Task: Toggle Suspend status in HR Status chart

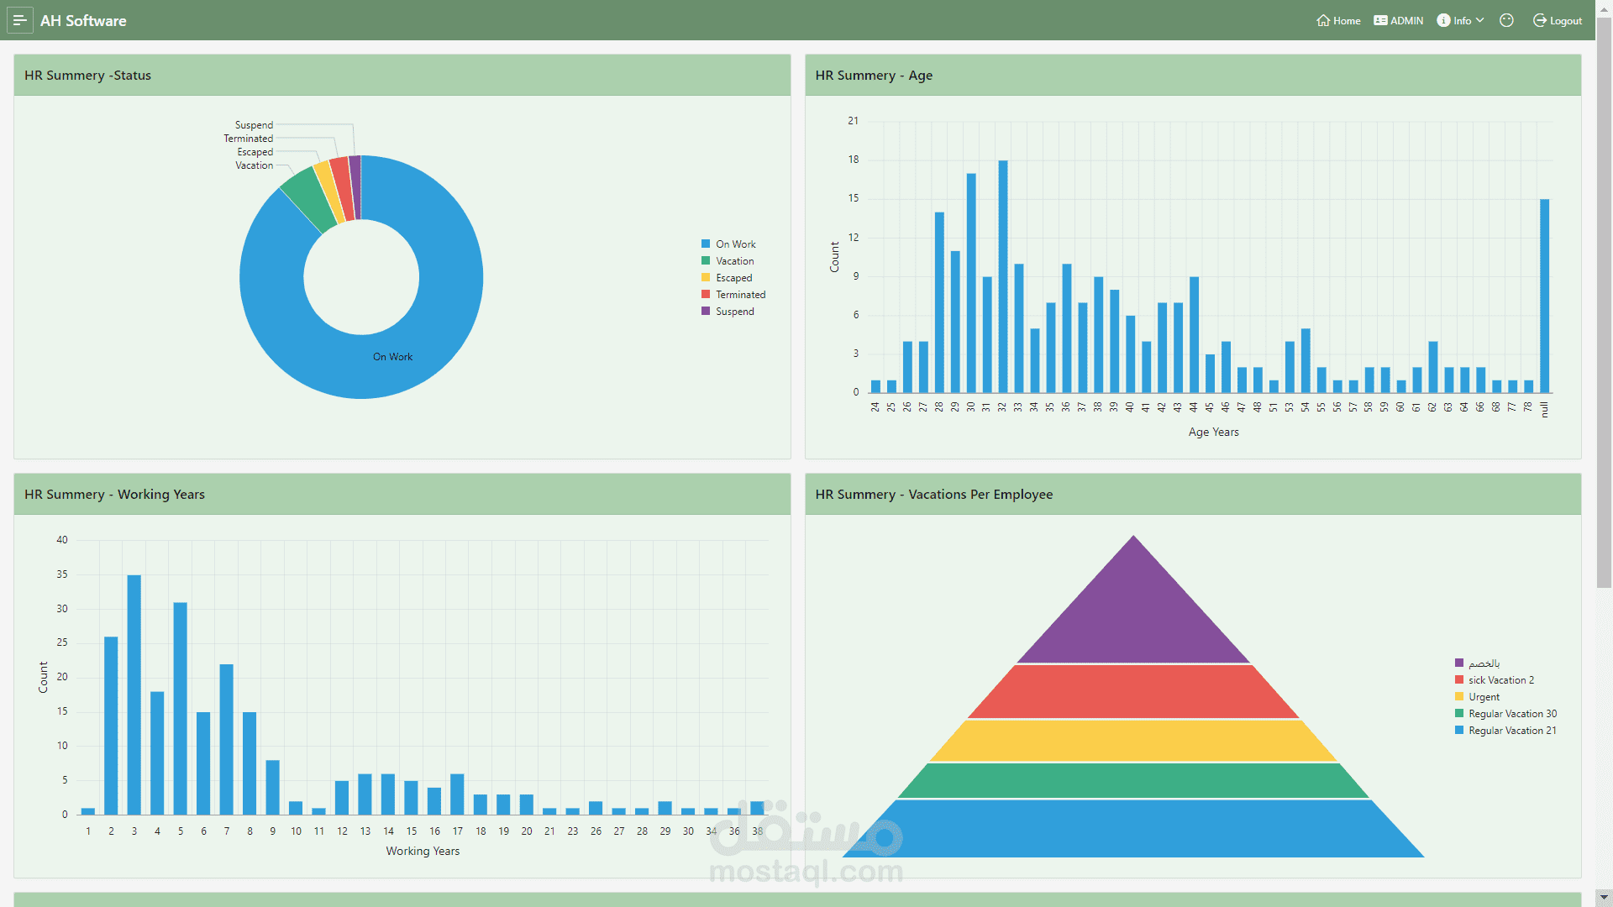Action: (733, 312)
